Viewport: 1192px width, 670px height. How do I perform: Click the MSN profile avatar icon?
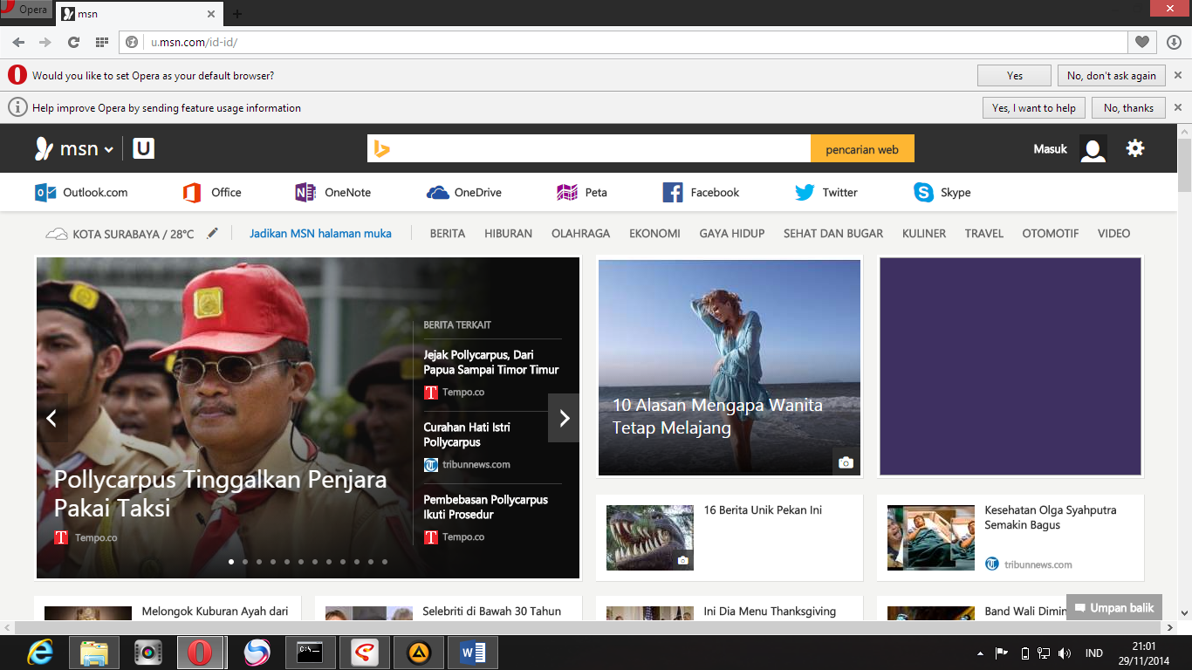(1093, 148)
